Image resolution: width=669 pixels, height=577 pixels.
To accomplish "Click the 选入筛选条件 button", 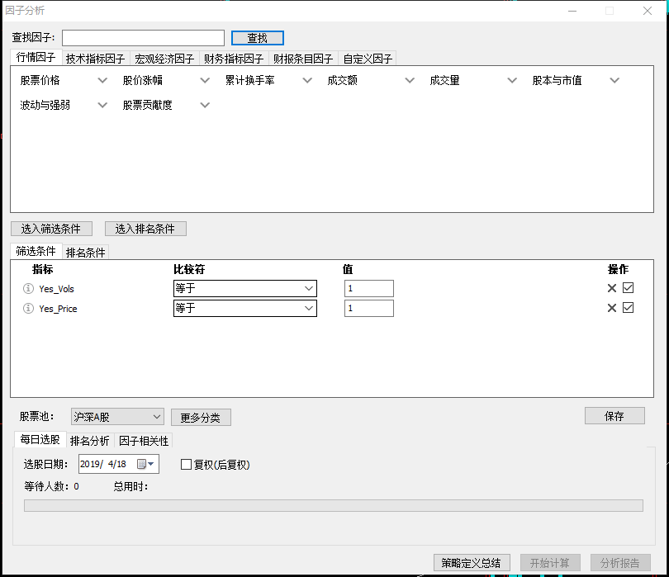I will (51, 229).
